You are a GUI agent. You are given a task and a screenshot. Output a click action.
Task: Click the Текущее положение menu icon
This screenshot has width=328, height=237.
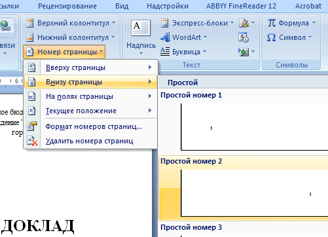tap(32, 111)
